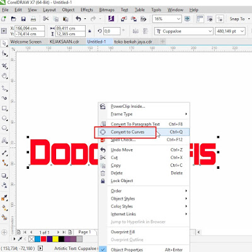Choose Convert to Curves

(x=144, y=132)
